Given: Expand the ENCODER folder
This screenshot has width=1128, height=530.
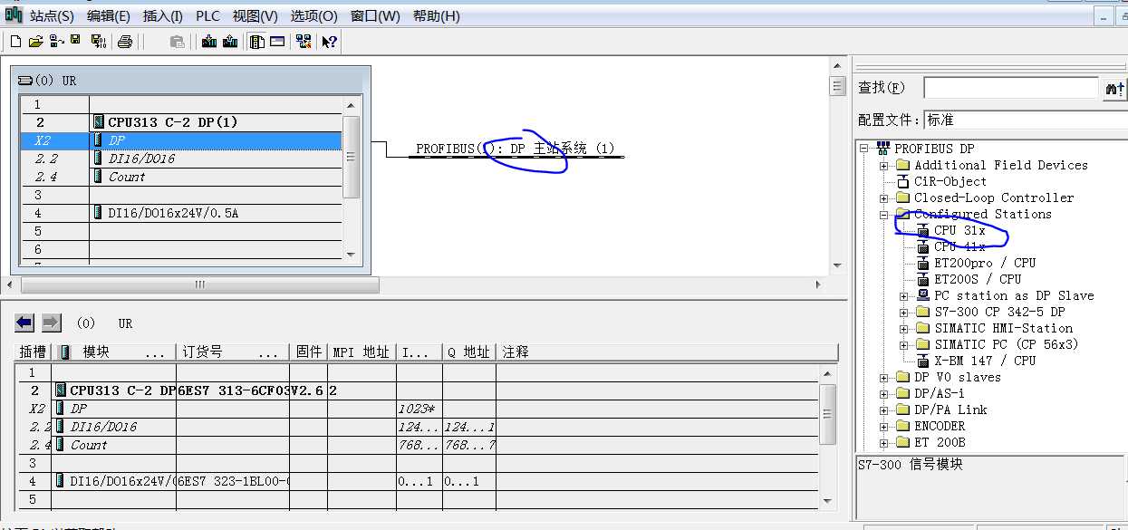Looking at the screenshot, I should 884,426.
